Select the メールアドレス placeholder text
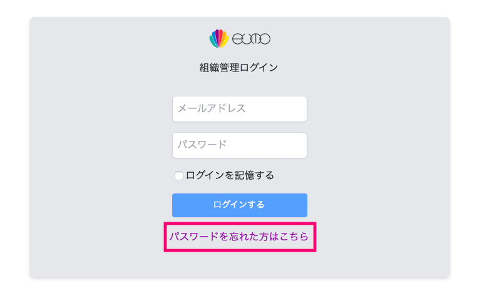The height and width of the screenshot is (303, 477). click(x=212, y=108)
